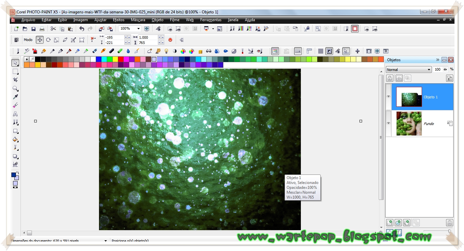Screen dimensions: 464x251
Task: Open the Ferramentas menu
Action: click(x=211, y=20)
